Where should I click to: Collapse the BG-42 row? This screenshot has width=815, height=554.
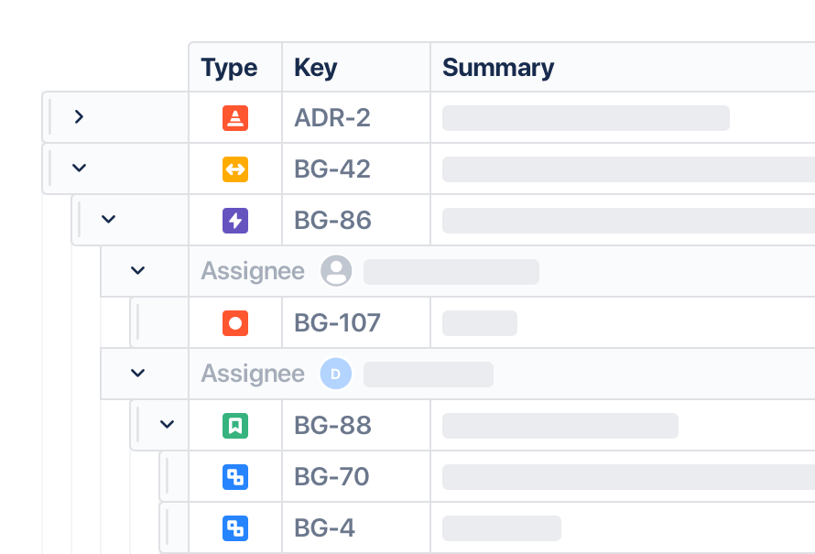(79, 168)
